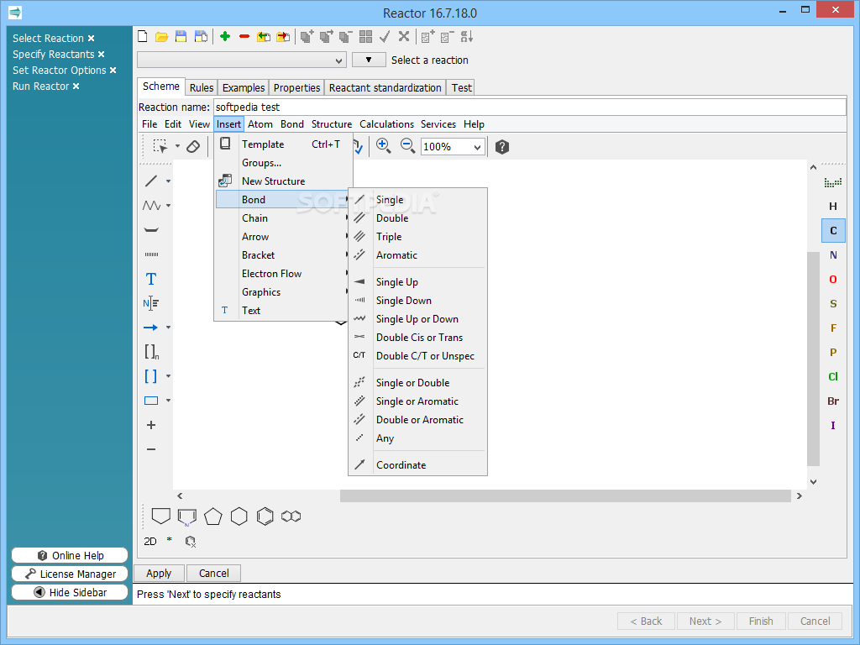This screenshot has width=860, height=645.
Task: Select the blue Text tool in the left toolbar
Action: [151, 279]
